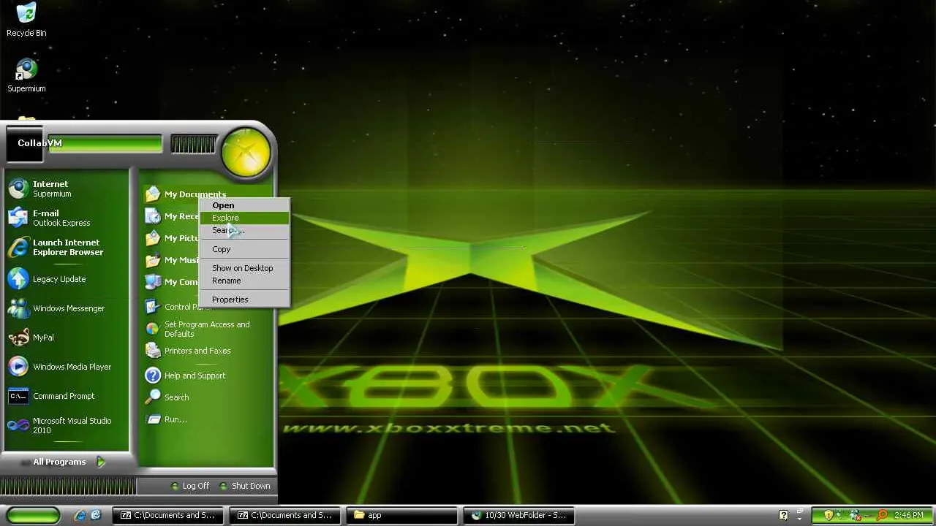
Task: Click the Shut Down button
Action: pos(245,486)
